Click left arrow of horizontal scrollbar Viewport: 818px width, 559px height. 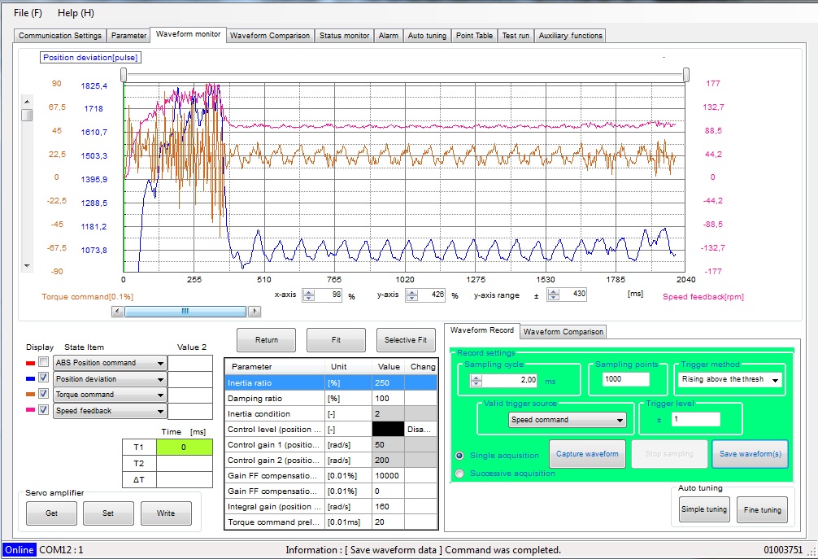pyautogui.click(x=118, y=311)
